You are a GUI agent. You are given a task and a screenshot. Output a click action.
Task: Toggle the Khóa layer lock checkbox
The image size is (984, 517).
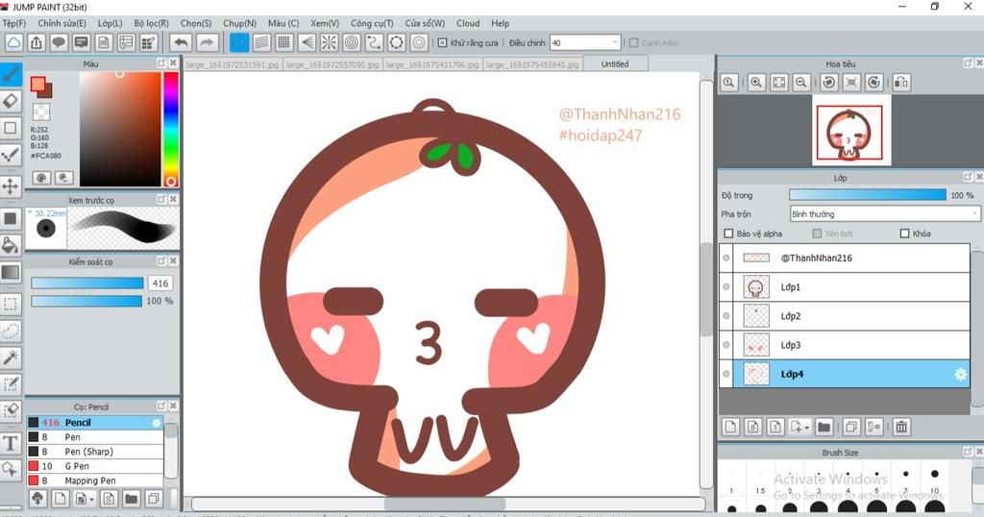tap(904, 234)
